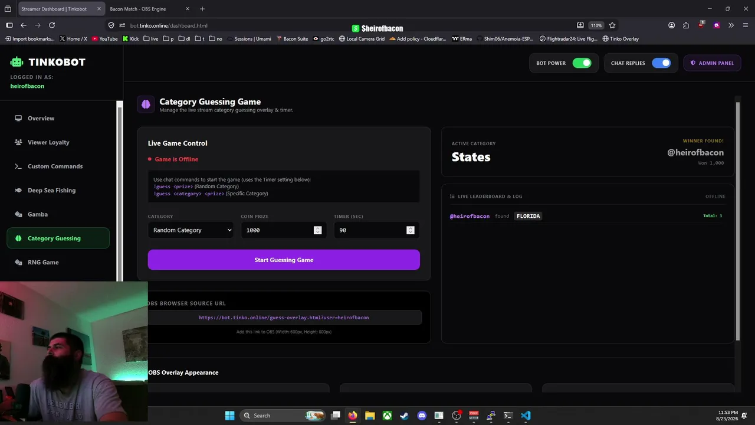Open the Bacon Suite bookmark
Screen dimensions: 755x425
point(293,39)
